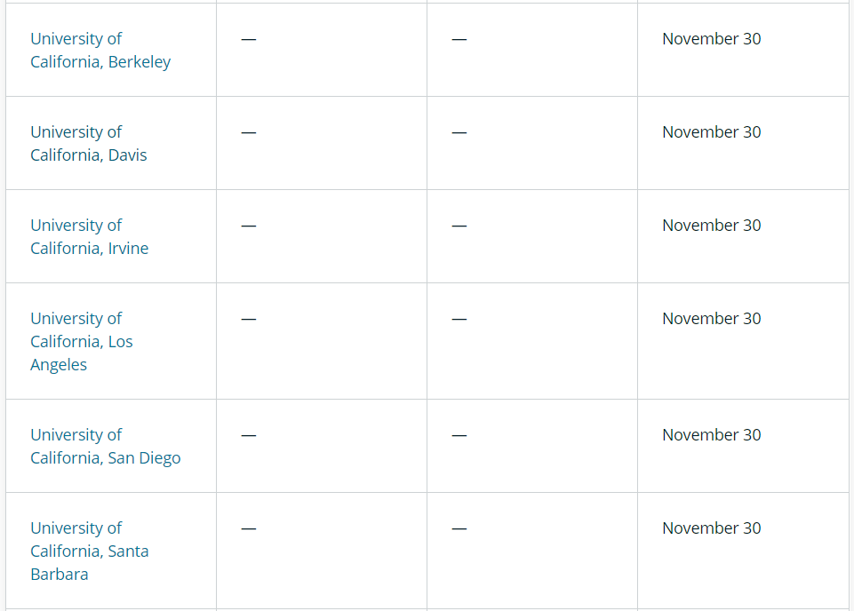The width and height of the screenshot is (854, 611).
Task: Click the second dash in the Berkeley row
Action: (459, 40)
